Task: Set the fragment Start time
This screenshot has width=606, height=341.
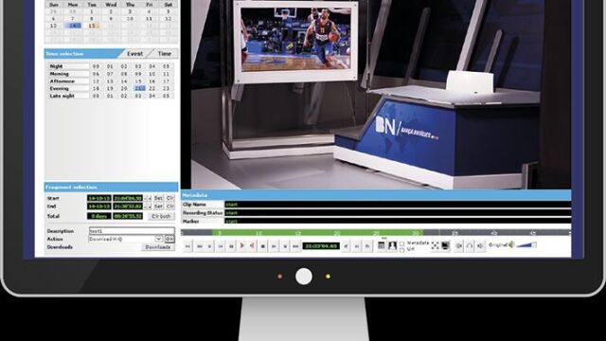Action: 158,198
